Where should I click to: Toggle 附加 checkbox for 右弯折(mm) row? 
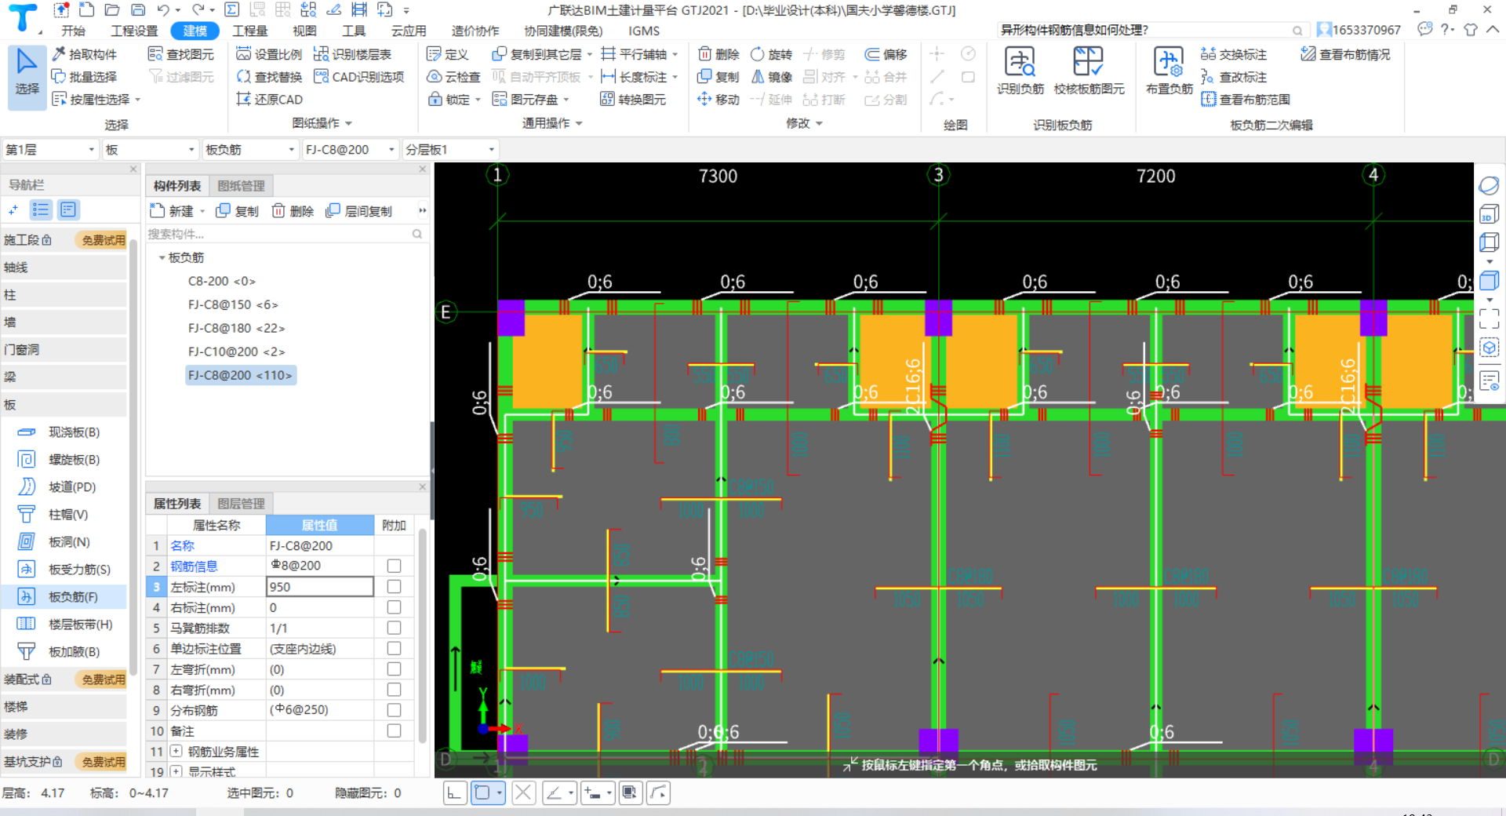click(394, 690)
